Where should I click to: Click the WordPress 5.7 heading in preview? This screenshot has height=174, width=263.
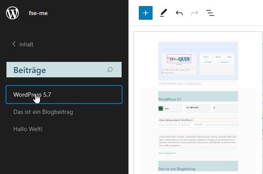pyautogui.click(x=170, y=99)
